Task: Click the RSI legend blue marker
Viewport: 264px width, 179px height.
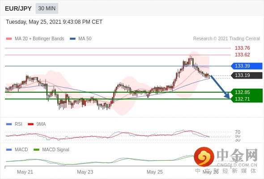Action: (9, 124)
